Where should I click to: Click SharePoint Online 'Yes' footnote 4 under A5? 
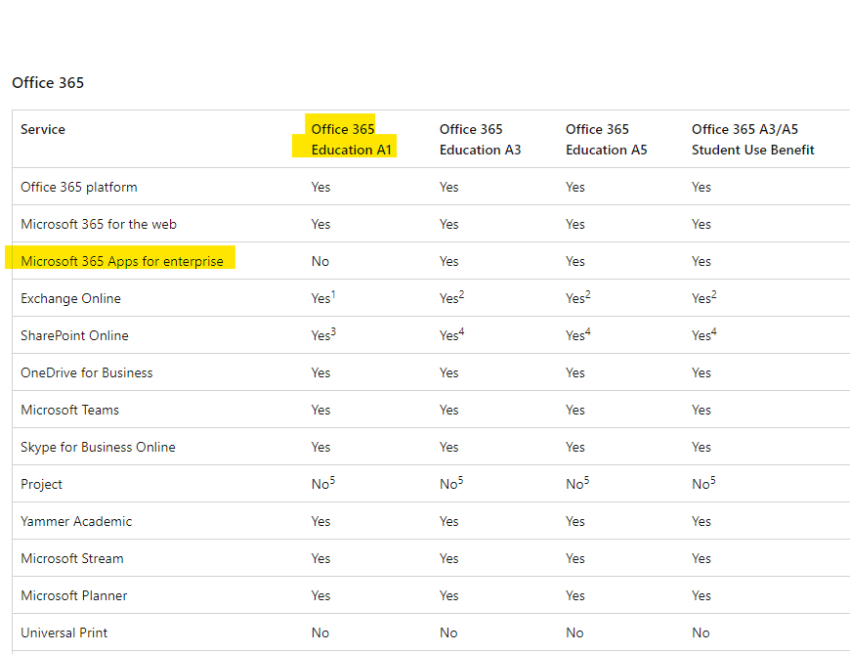point(578,334)
